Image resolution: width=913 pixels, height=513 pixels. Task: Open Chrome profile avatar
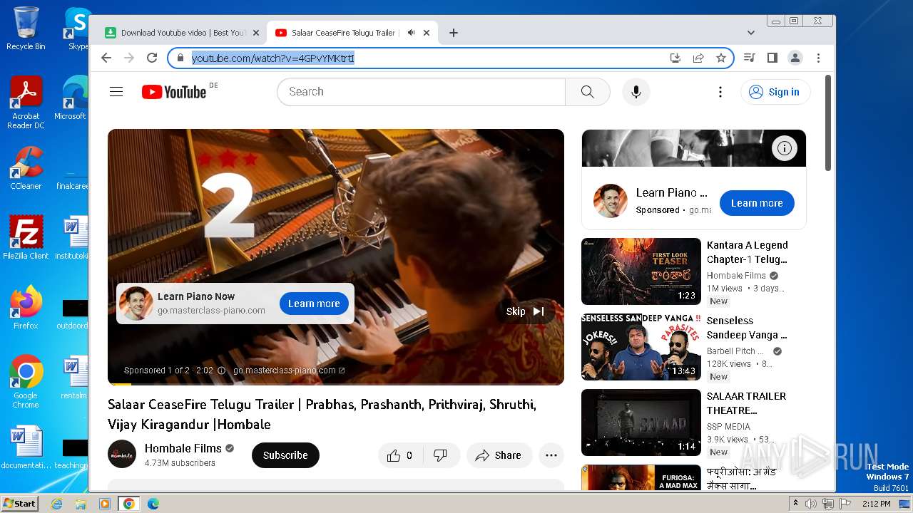[x=795, y=58]
